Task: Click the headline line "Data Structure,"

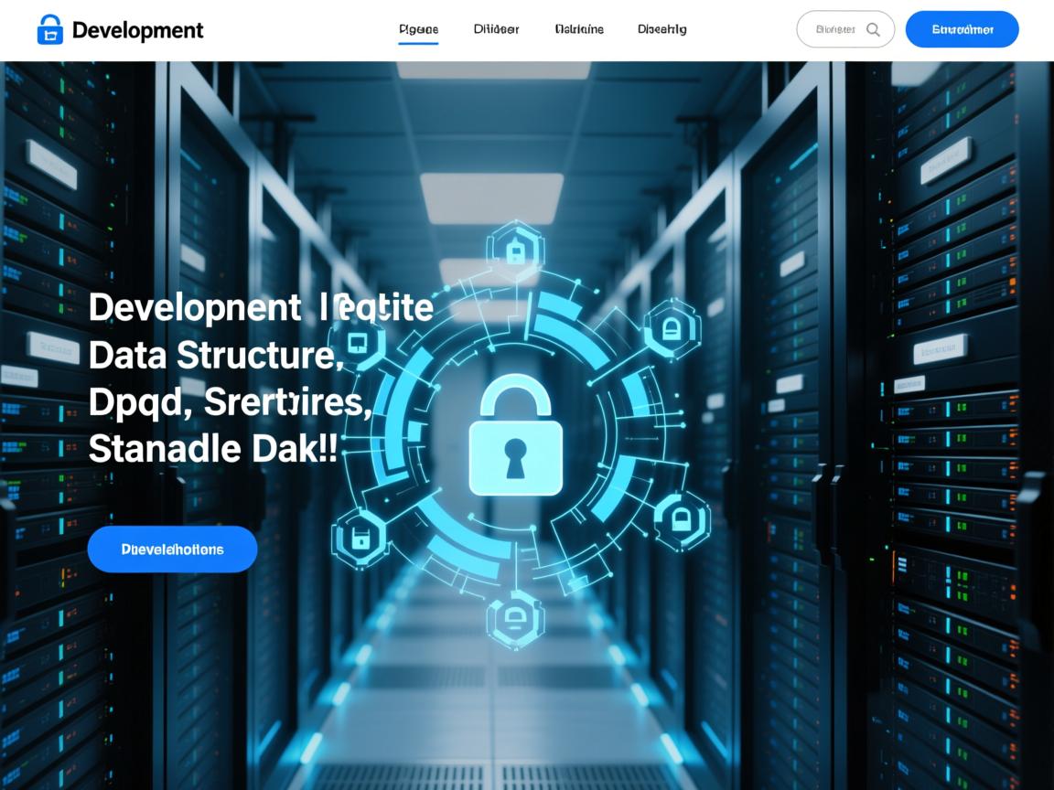Action: point(216,355)
